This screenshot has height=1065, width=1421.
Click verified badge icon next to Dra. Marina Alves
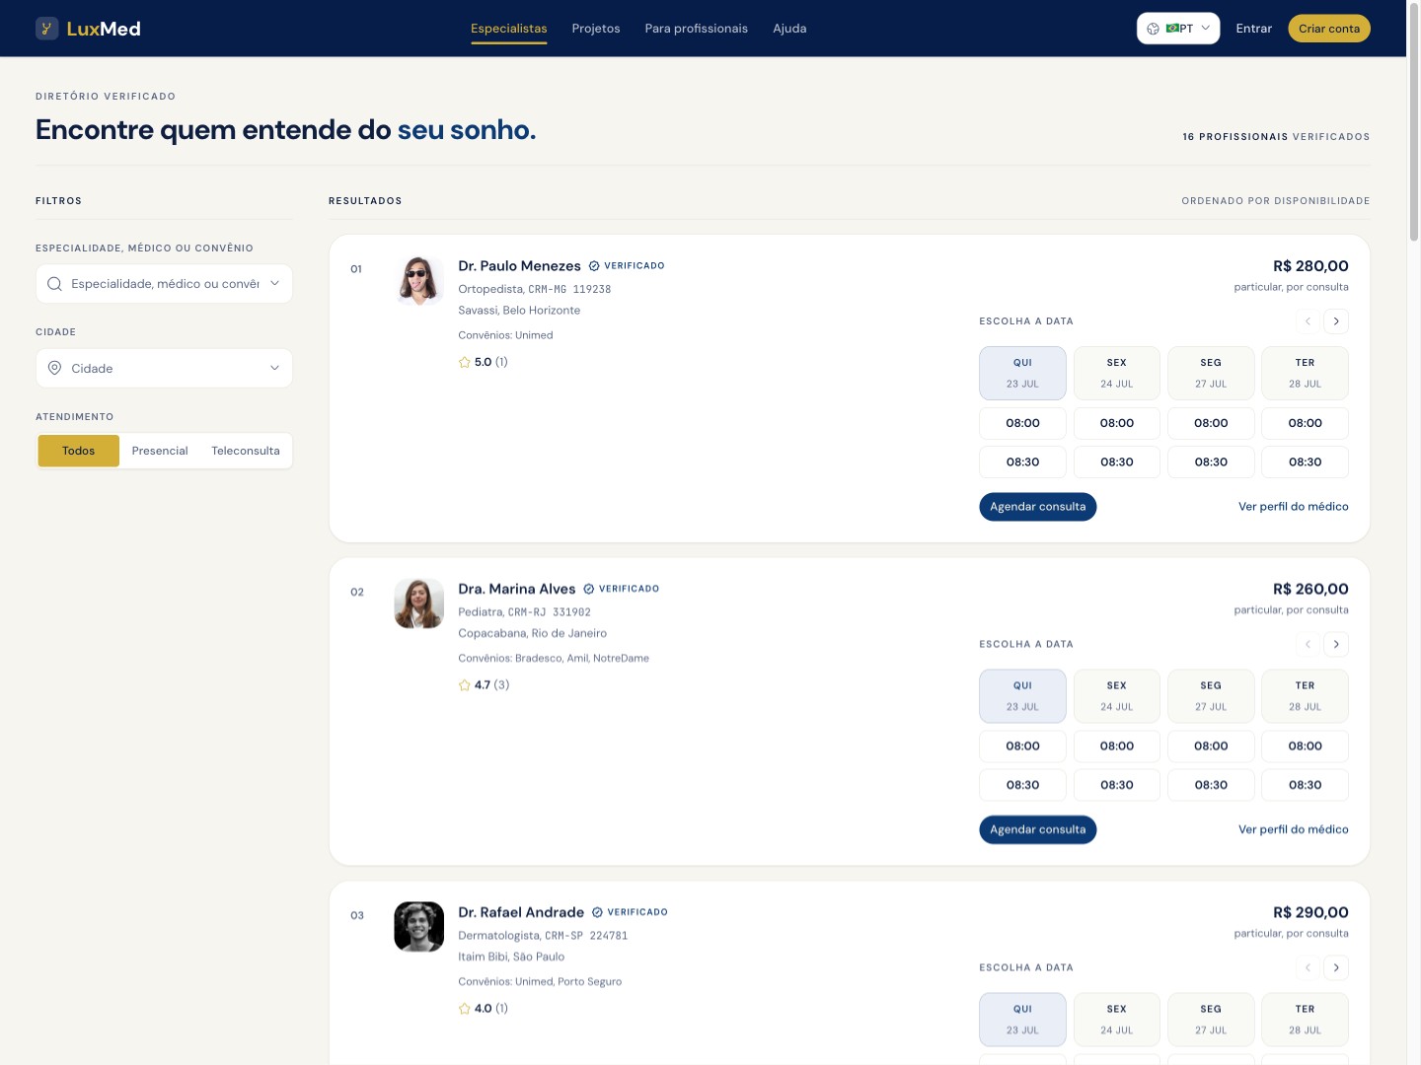point(589,589)
